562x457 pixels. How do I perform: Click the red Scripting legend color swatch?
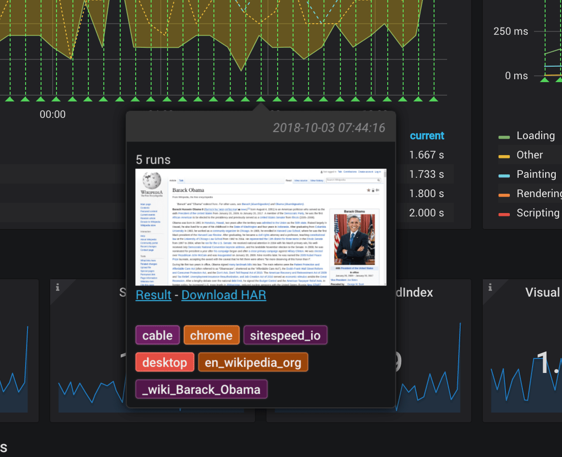point(504,214)
